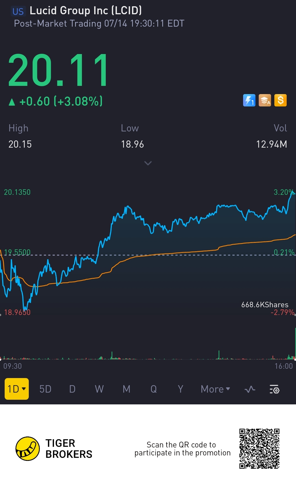
Task: Open the chart settings icon
Action: click(274, 389)
